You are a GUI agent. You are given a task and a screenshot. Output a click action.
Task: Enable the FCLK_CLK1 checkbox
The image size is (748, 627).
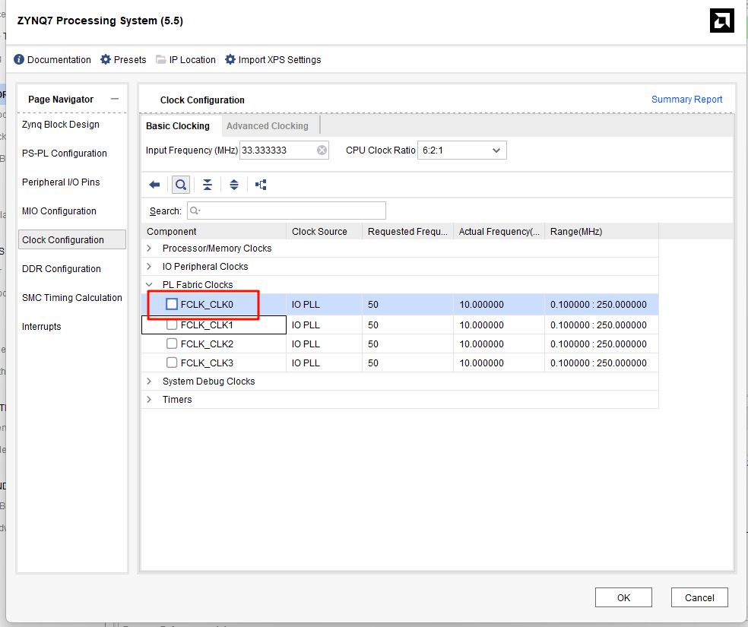172,325
